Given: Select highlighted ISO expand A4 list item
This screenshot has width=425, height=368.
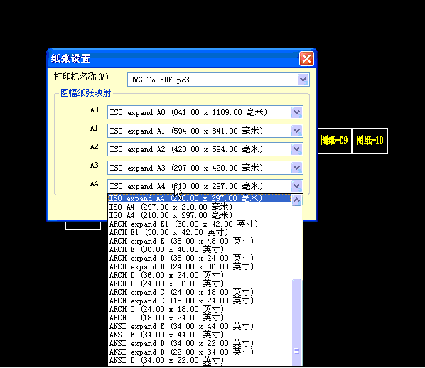Looking at the screenshot, I should pyautogui.click(x=200, y=198).
